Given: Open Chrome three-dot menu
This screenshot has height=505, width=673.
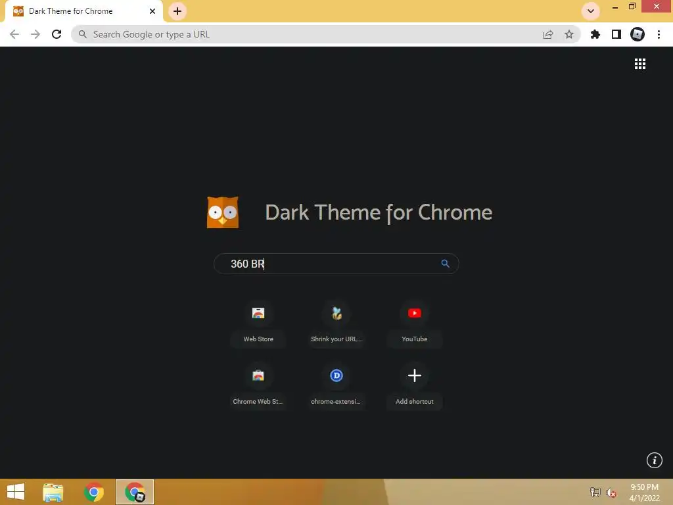Looking at the screenshot, I should 659,34.
